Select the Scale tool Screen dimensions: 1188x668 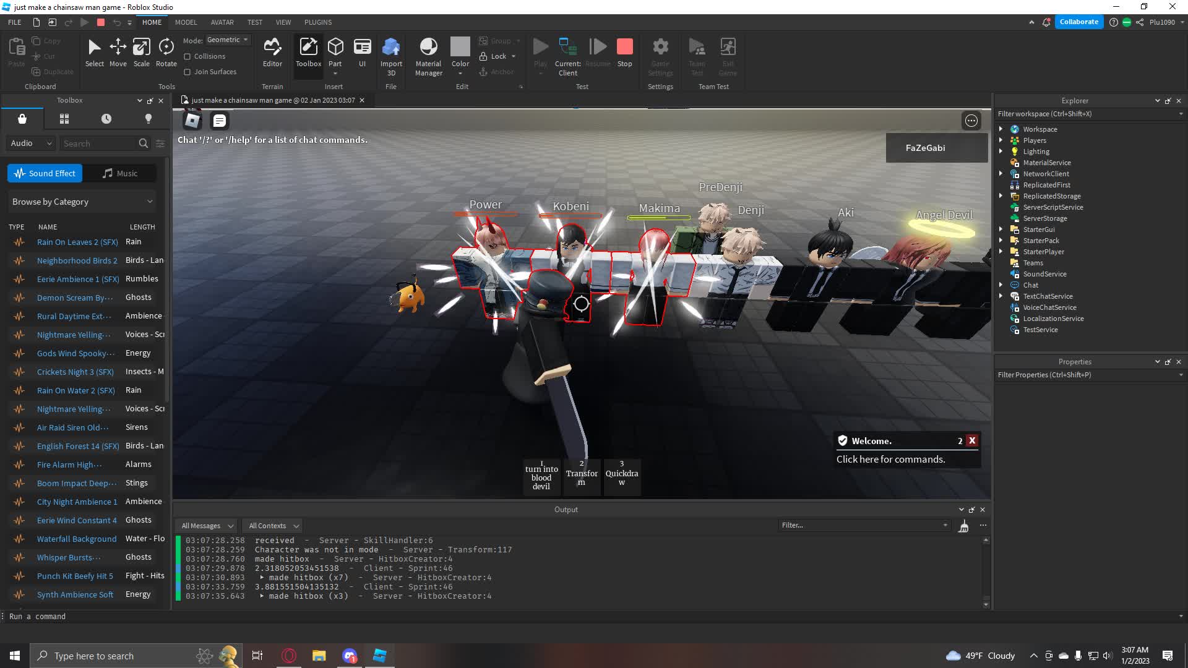click(x=141, y=53)
